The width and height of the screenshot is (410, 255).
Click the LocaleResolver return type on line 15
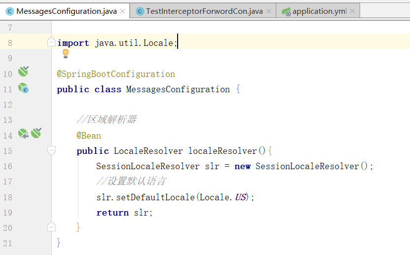tap(148, 151)
